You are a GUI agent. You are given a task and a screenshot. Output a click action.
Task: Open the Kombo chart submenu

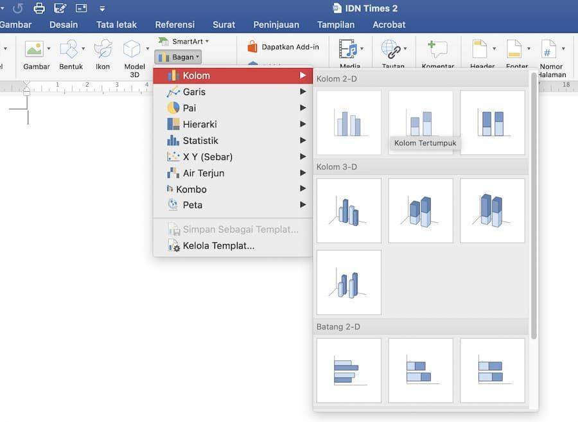[233, 189]
